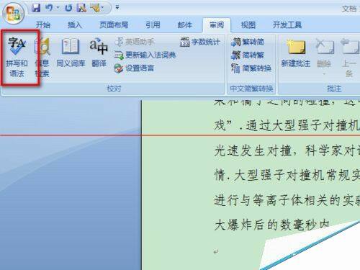Switch to the 开始 tab
This screenshot has height=270, width=360.
tap(43, 24)
